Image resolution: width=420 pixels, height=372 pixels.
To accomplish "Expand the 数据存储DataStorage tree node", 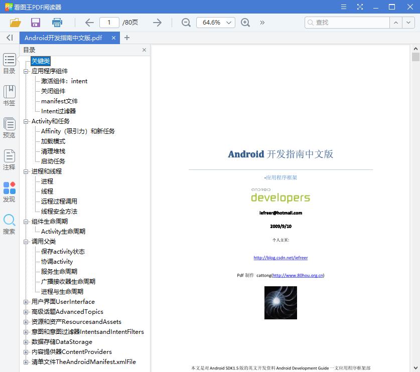I will [25, 341].
